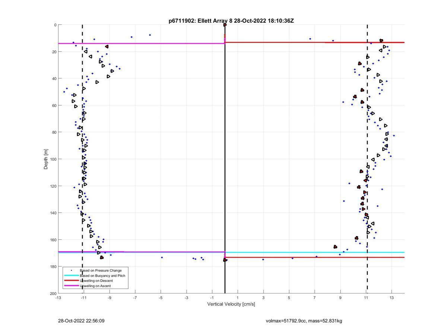Click the red line sample in the legend
Viewport: 447px width, 330px height.
tap(71, 280)
